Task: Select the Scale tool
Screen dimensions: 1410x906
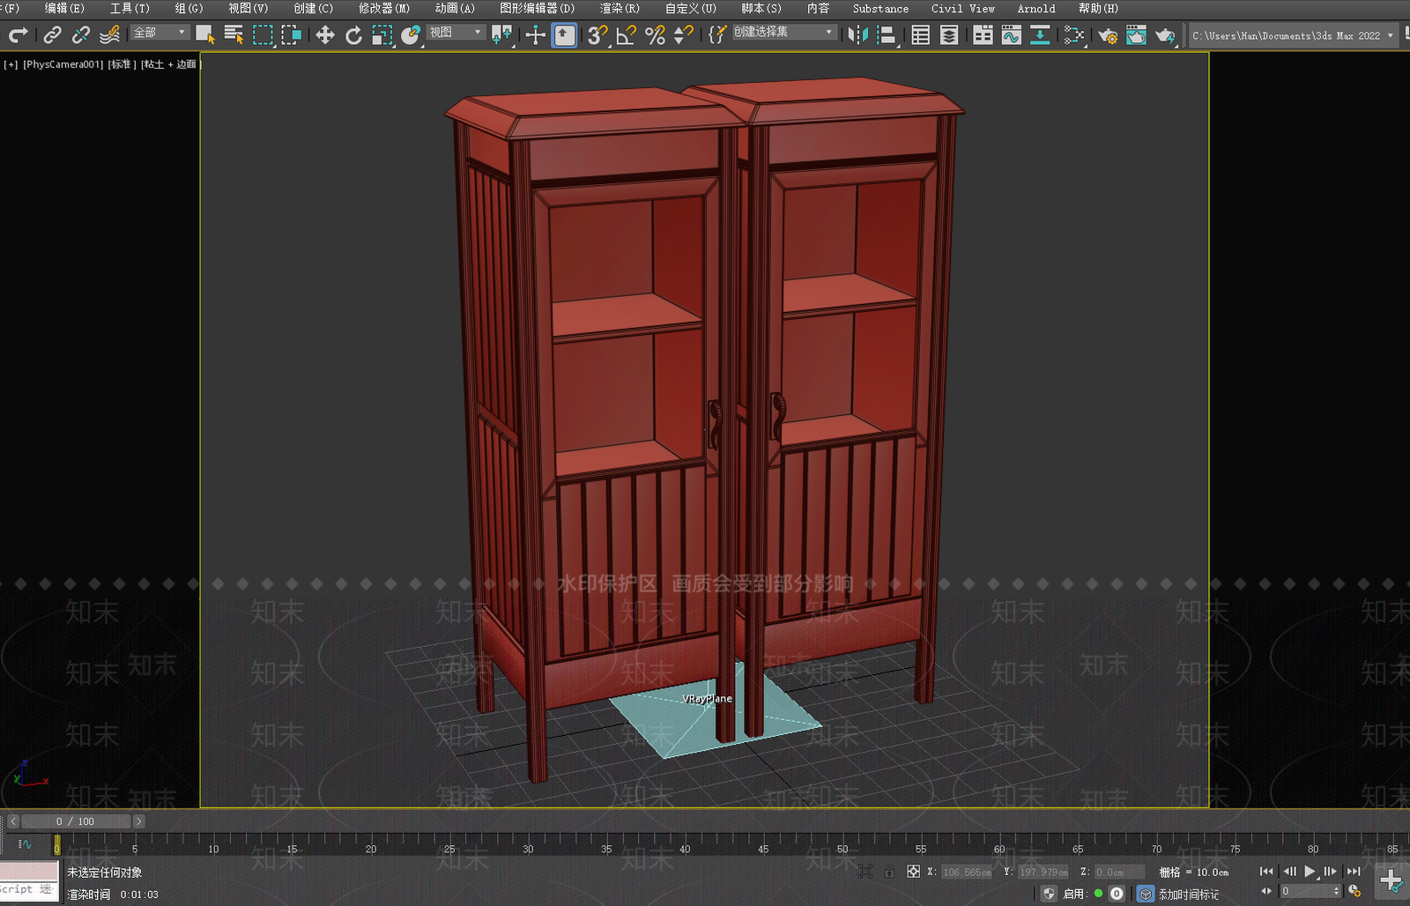Action: coord(382,35)
